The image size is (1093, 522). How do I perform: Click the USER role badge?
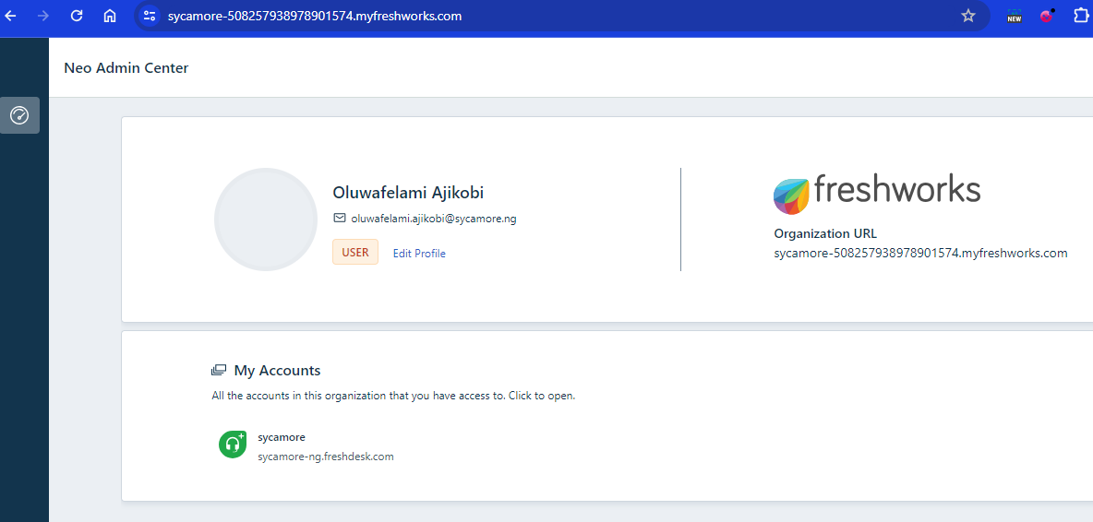355,252
